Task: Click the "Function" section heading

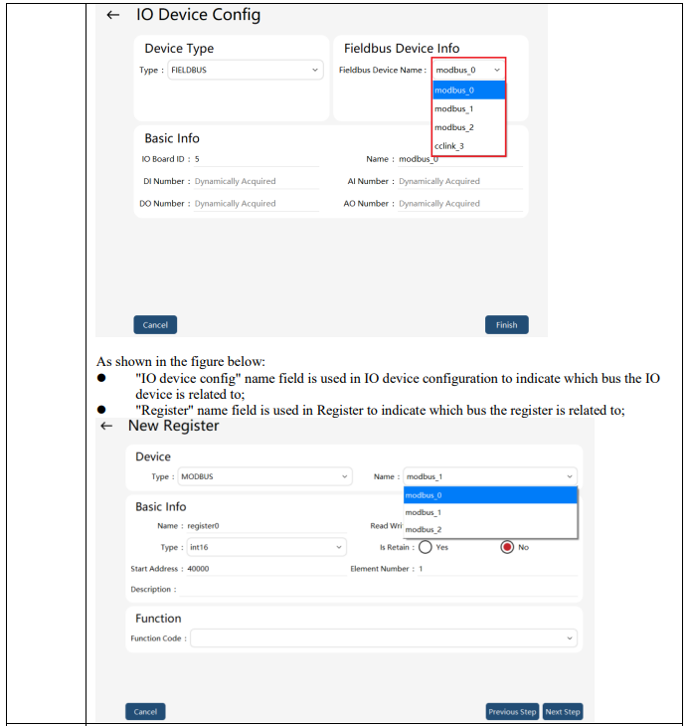Action: (158, 619)
